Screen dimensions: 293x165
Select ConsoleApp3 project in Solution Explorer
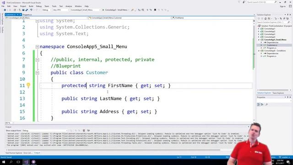pyautogui.click(x=270, y=34)
